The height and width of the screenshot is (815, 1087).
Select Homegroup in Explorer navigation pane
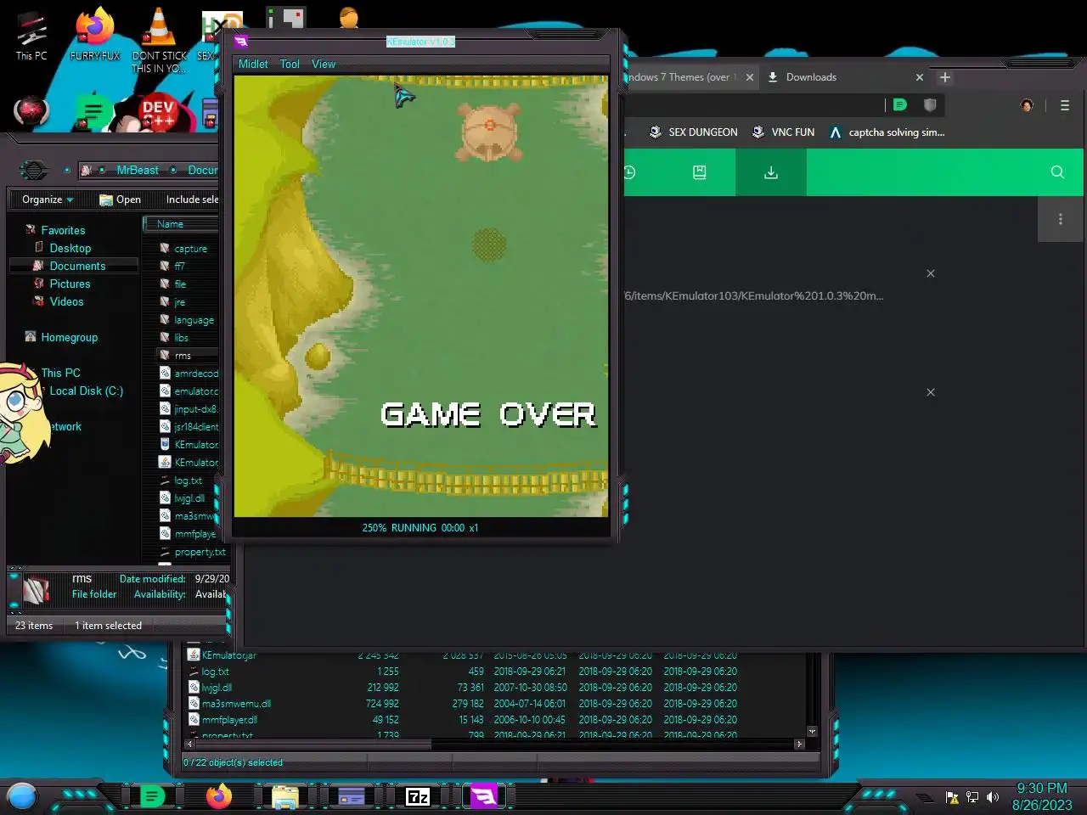(x=69, y=337)
